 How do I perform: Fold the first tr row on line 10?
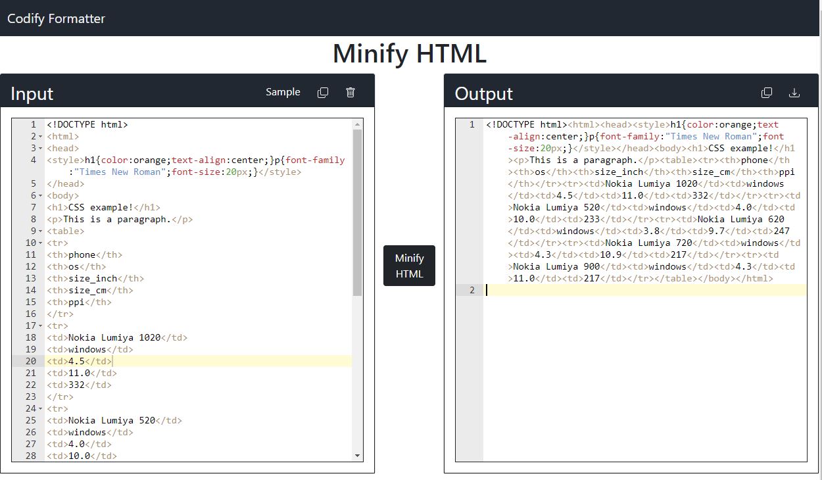[x=41, y=243]
